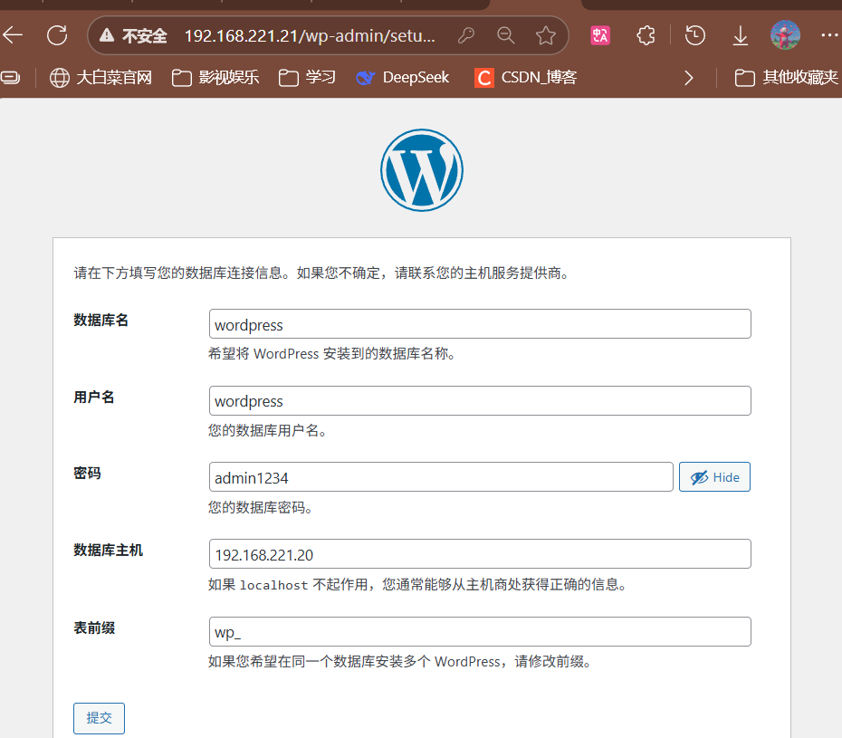Click the 数据库主机 field label
842x738 pixels.
pyautogui.click(x=108, y=550)
